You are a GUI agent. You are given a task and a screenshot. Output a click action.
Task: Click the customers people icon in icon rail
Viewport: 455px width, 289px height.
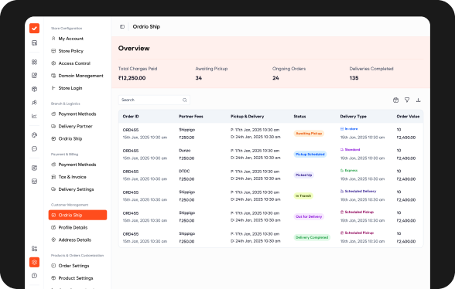(x=34, y=103)
